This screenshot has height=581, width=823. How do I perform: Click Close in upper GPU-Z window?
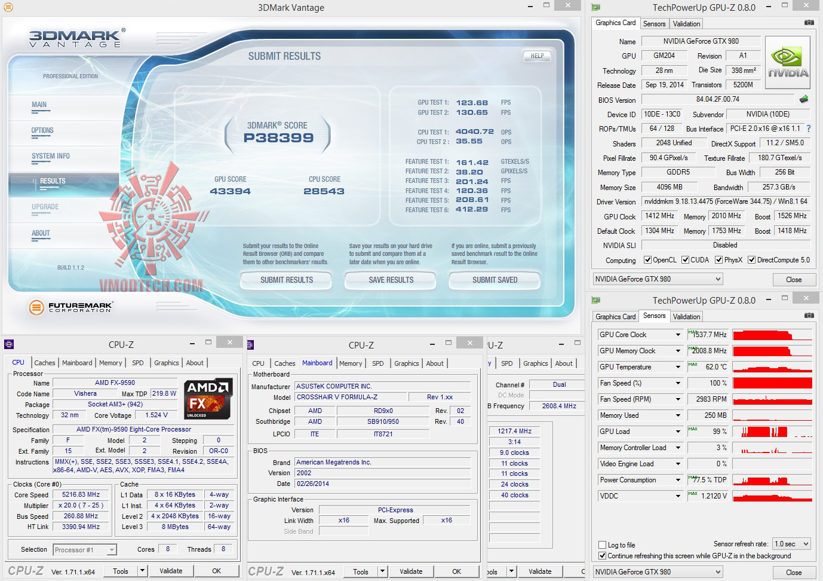point(794,279)
